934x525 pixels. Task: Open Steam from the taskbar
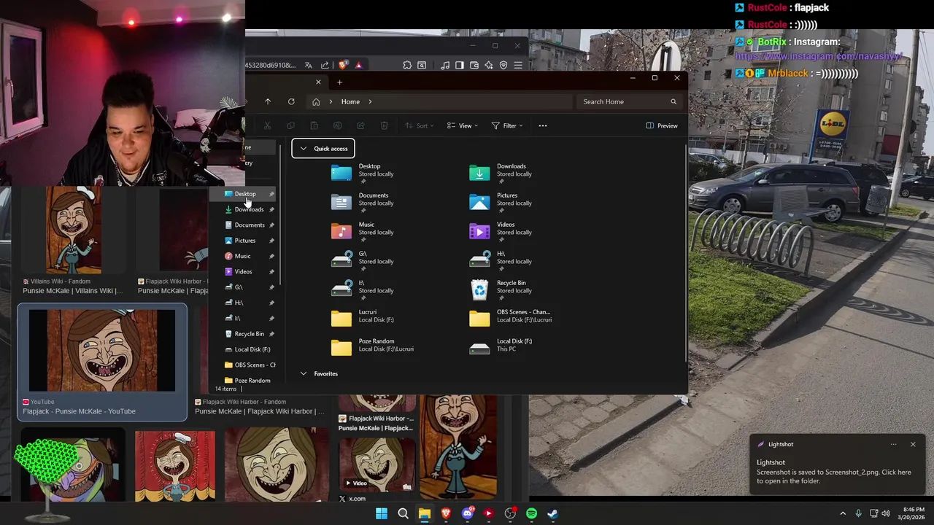(x=552, y=513)
